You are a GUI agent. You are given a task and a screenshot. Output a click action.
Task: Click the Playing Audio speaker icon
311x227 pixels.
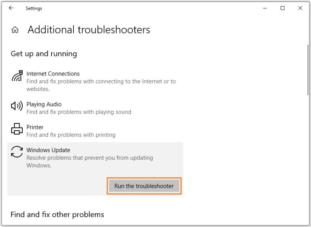[17, 106]
